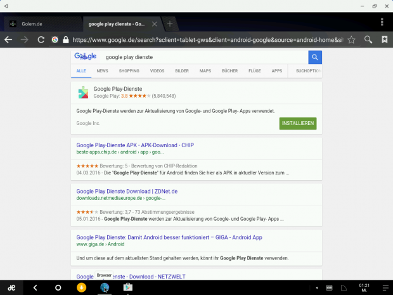Close the google play dienste tab
The image size is (393, 295).
155,24
